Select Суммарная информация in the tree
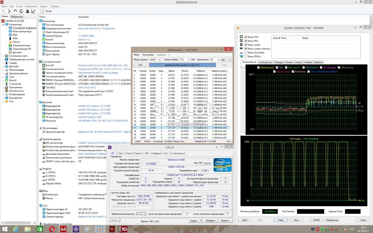Image resolution: width=373 pixels, height=233 pixels. (x=24, y=28)
